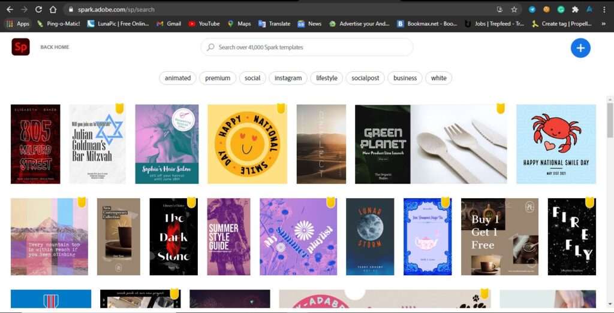Click the site padlock icon
The image size is (614, 313).
(71, 10)
